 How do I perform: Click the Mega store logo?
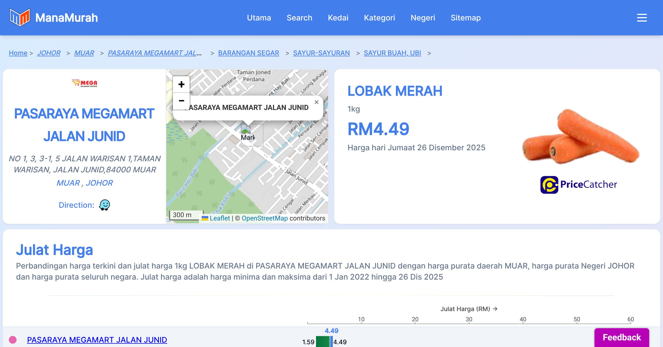point(84,83)
